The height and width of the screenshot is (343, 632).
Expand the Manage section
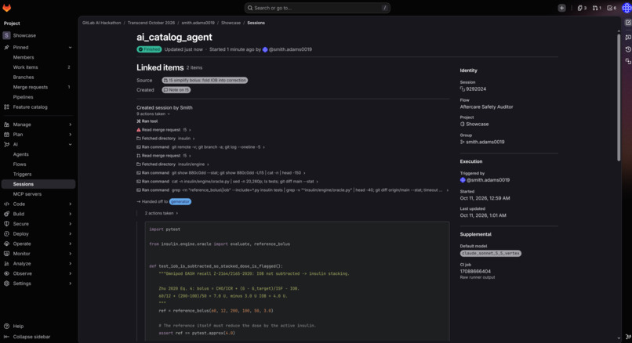click(38, 125)
